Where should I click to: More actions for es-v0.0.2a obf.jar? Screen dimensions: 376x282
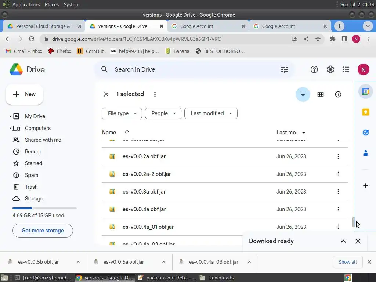tap(338, 156)
